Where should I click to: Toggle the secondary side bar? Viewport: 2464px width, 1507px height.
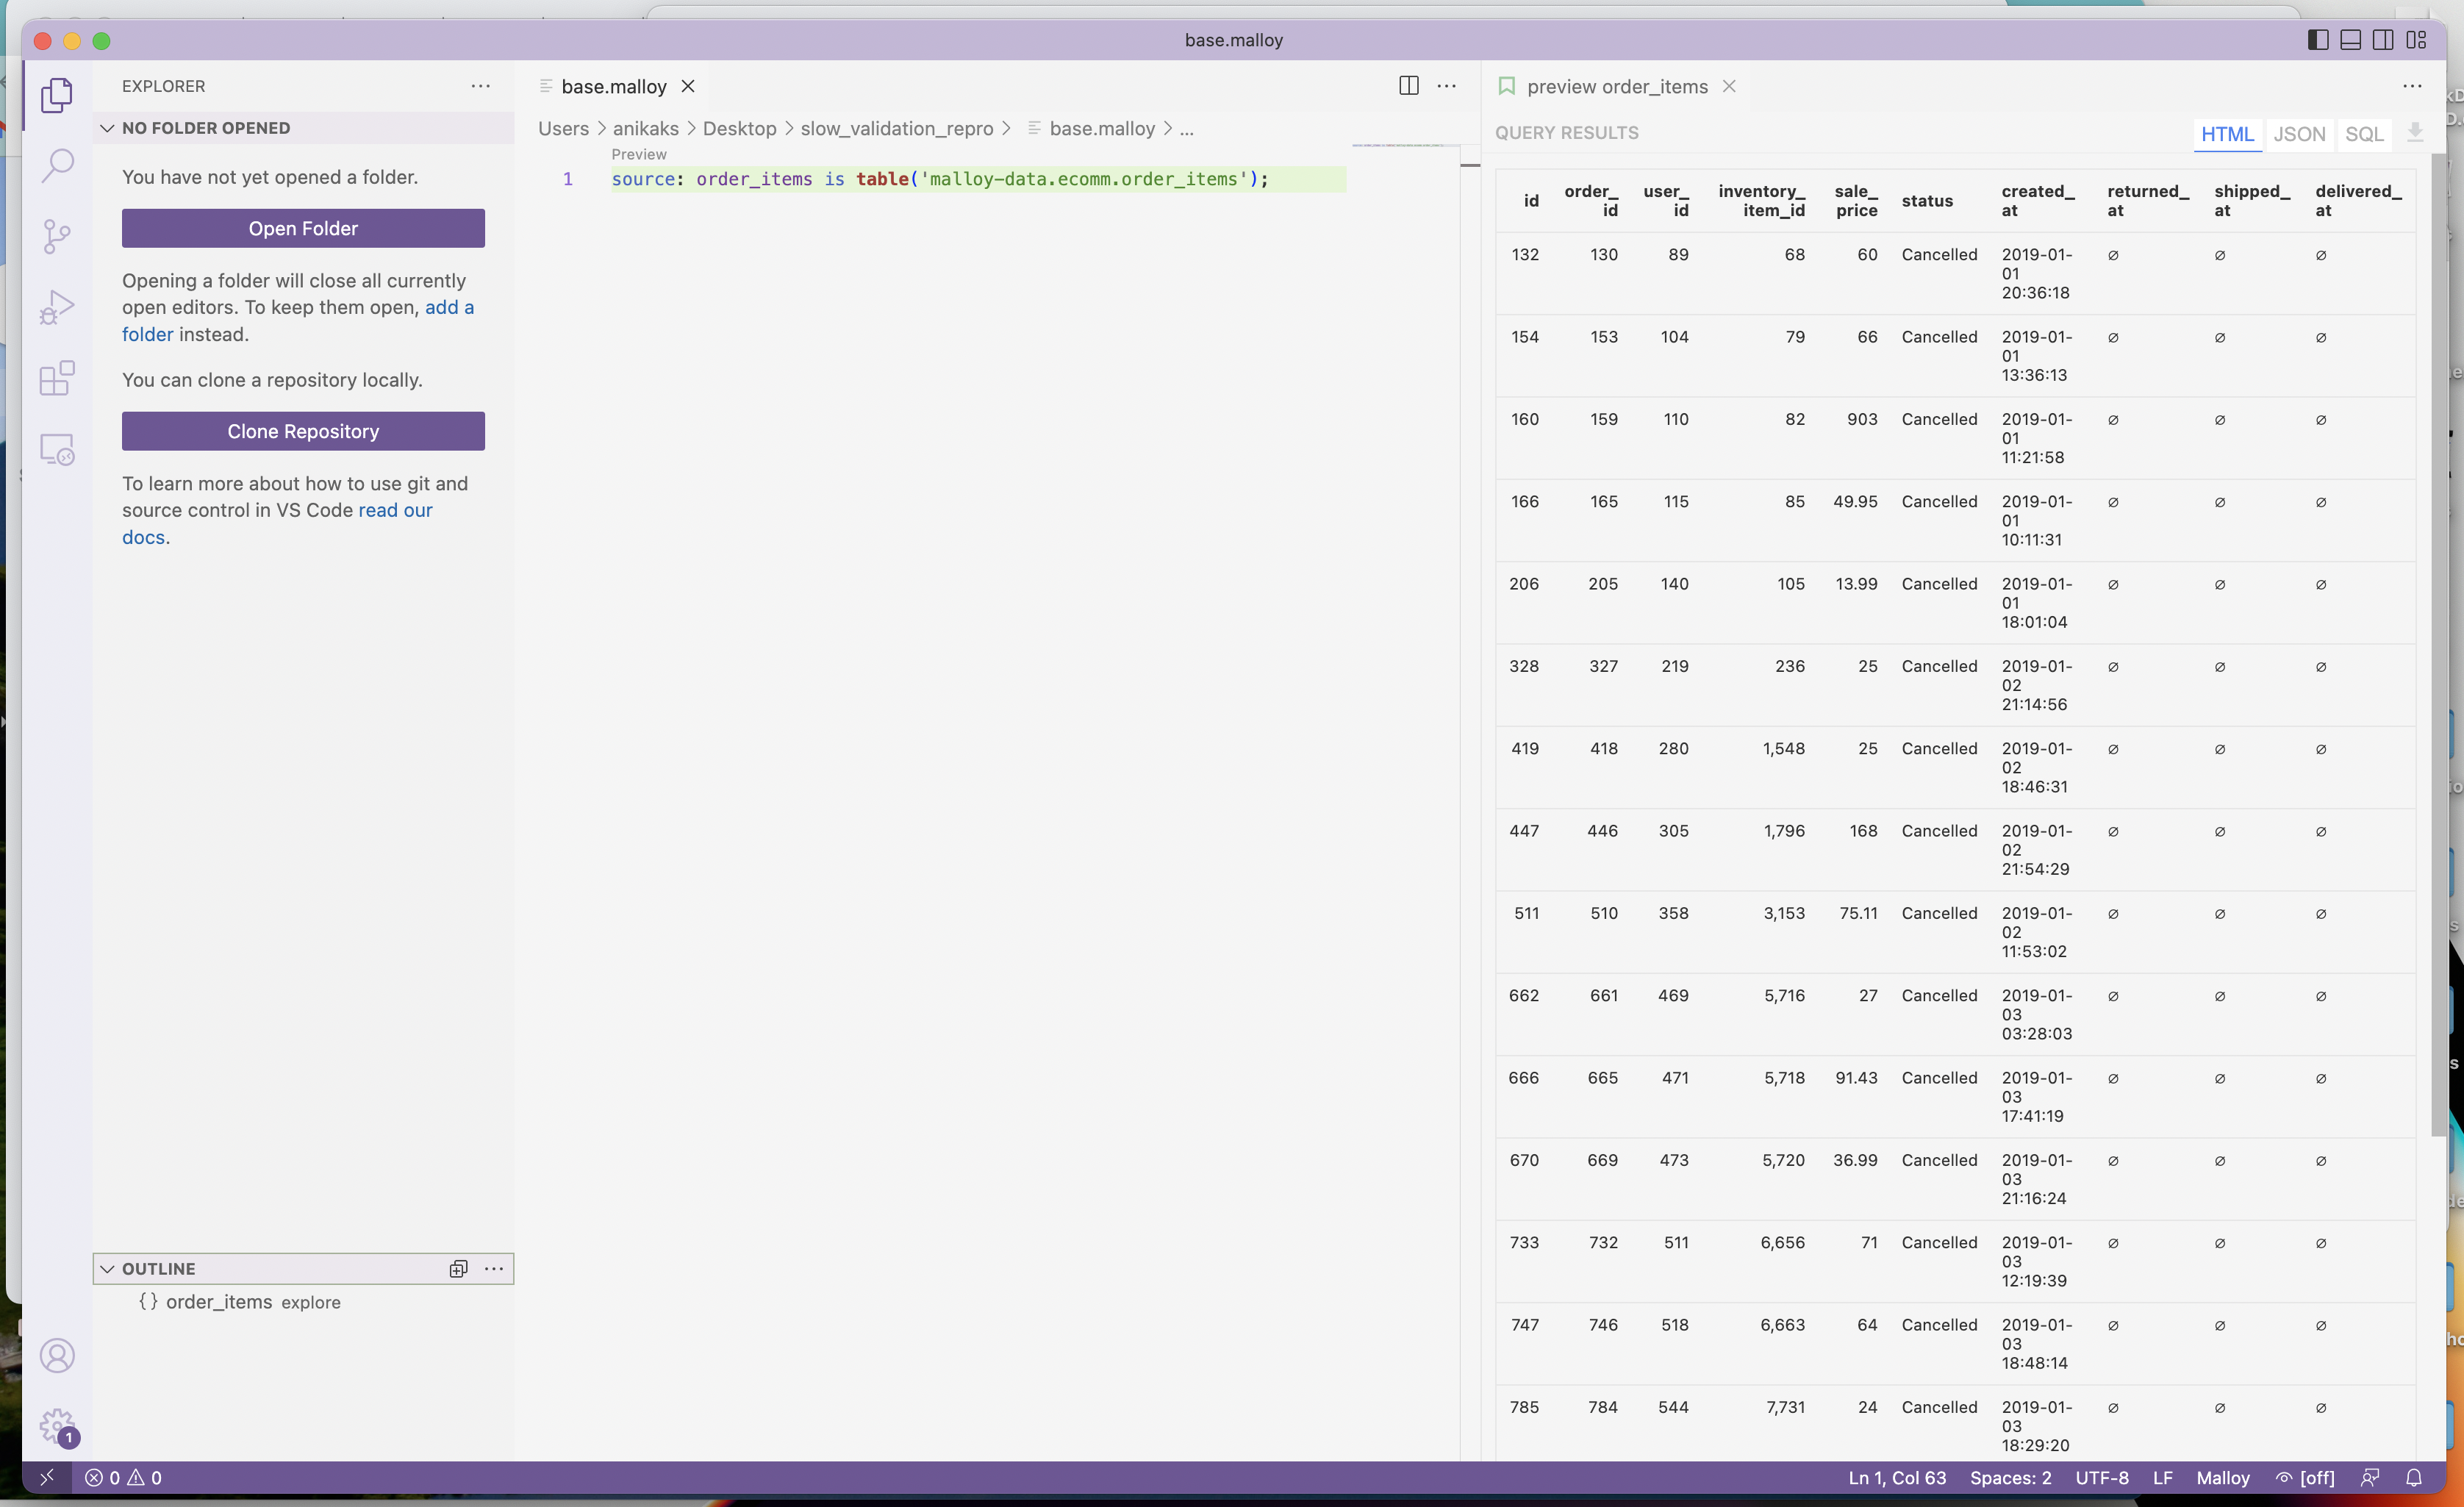point(2383,40)
